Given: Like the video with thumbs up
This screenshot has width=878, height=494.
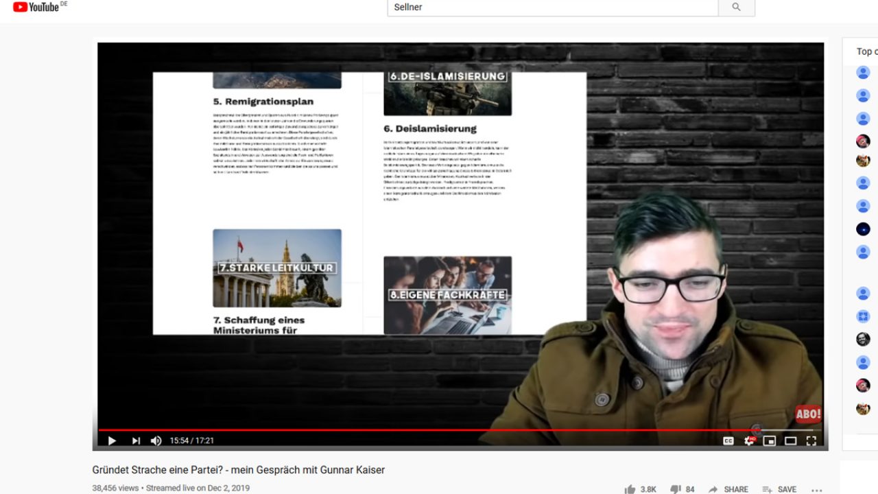Looking at the screenshot, I should (x=630, y=489).
